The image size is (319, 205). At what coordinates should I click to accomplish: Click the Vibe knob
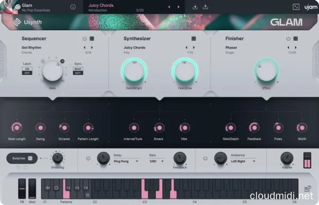coord(184,128)
